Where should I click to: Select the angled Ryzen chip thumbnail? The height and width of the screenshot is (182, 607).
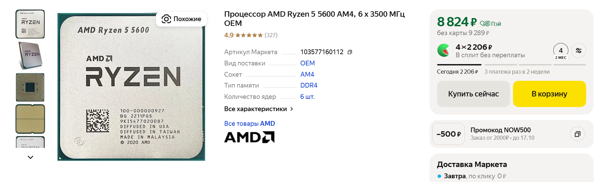[x=30, y=56]
